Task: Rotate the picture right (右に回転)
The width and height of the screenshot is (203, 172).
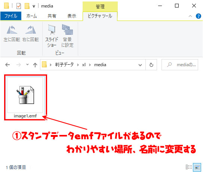Action: [x=31, y=33]
